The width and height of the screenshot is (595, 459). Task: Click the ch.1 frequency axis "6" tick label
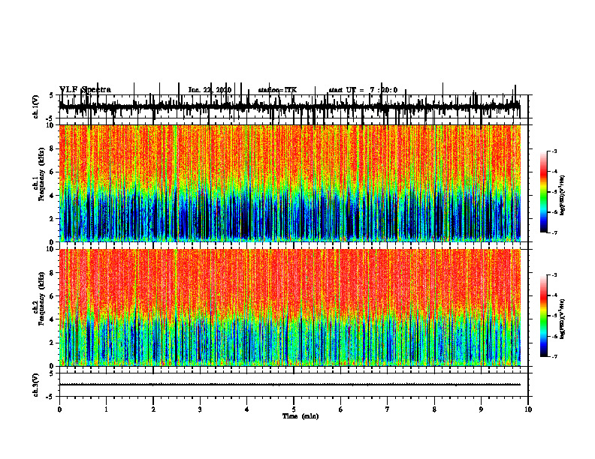click(52, 172)
